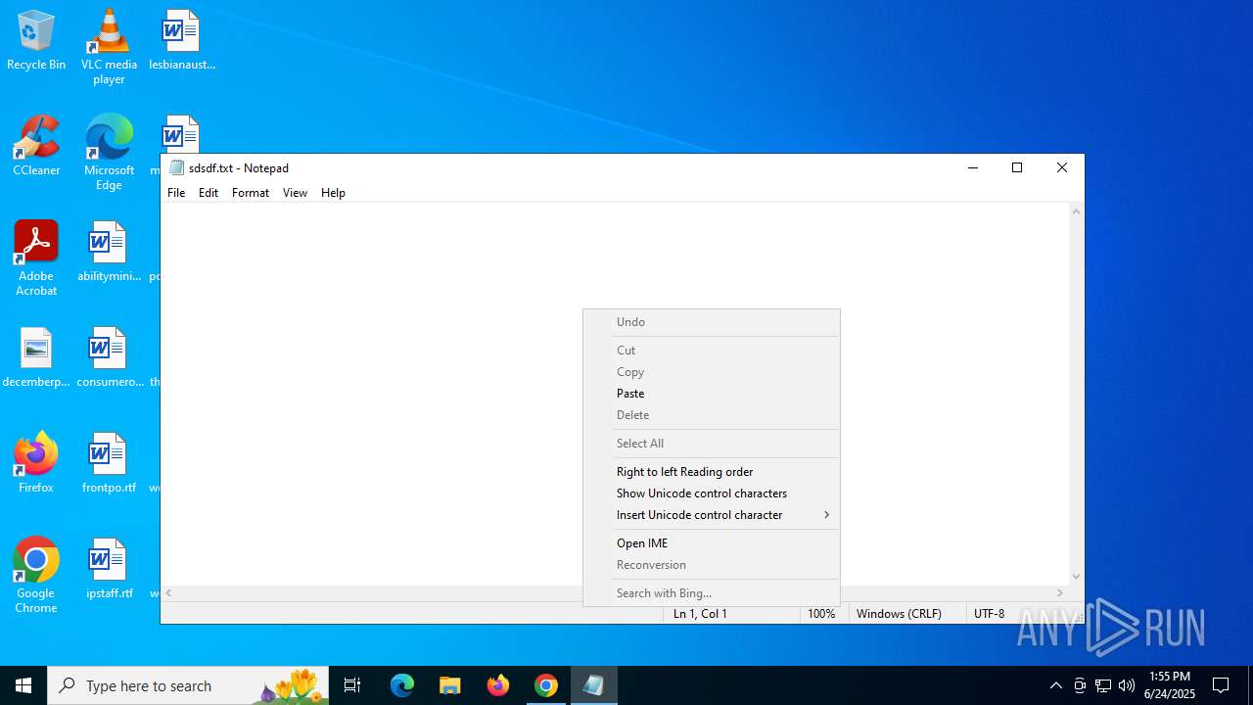Open the View menu in Notepad
The height and width of the screenshot is (705, 1253).
pyautogui.click(x=295, y=193)
